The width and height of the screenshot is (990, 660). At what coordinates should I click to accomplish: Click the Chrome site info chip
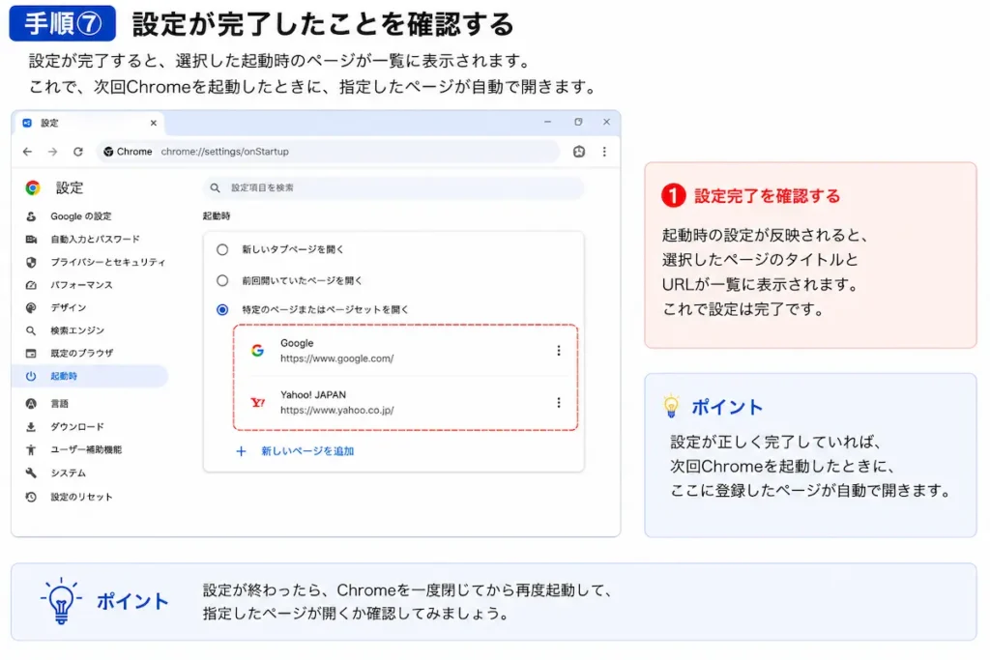[x=128, y=152]
